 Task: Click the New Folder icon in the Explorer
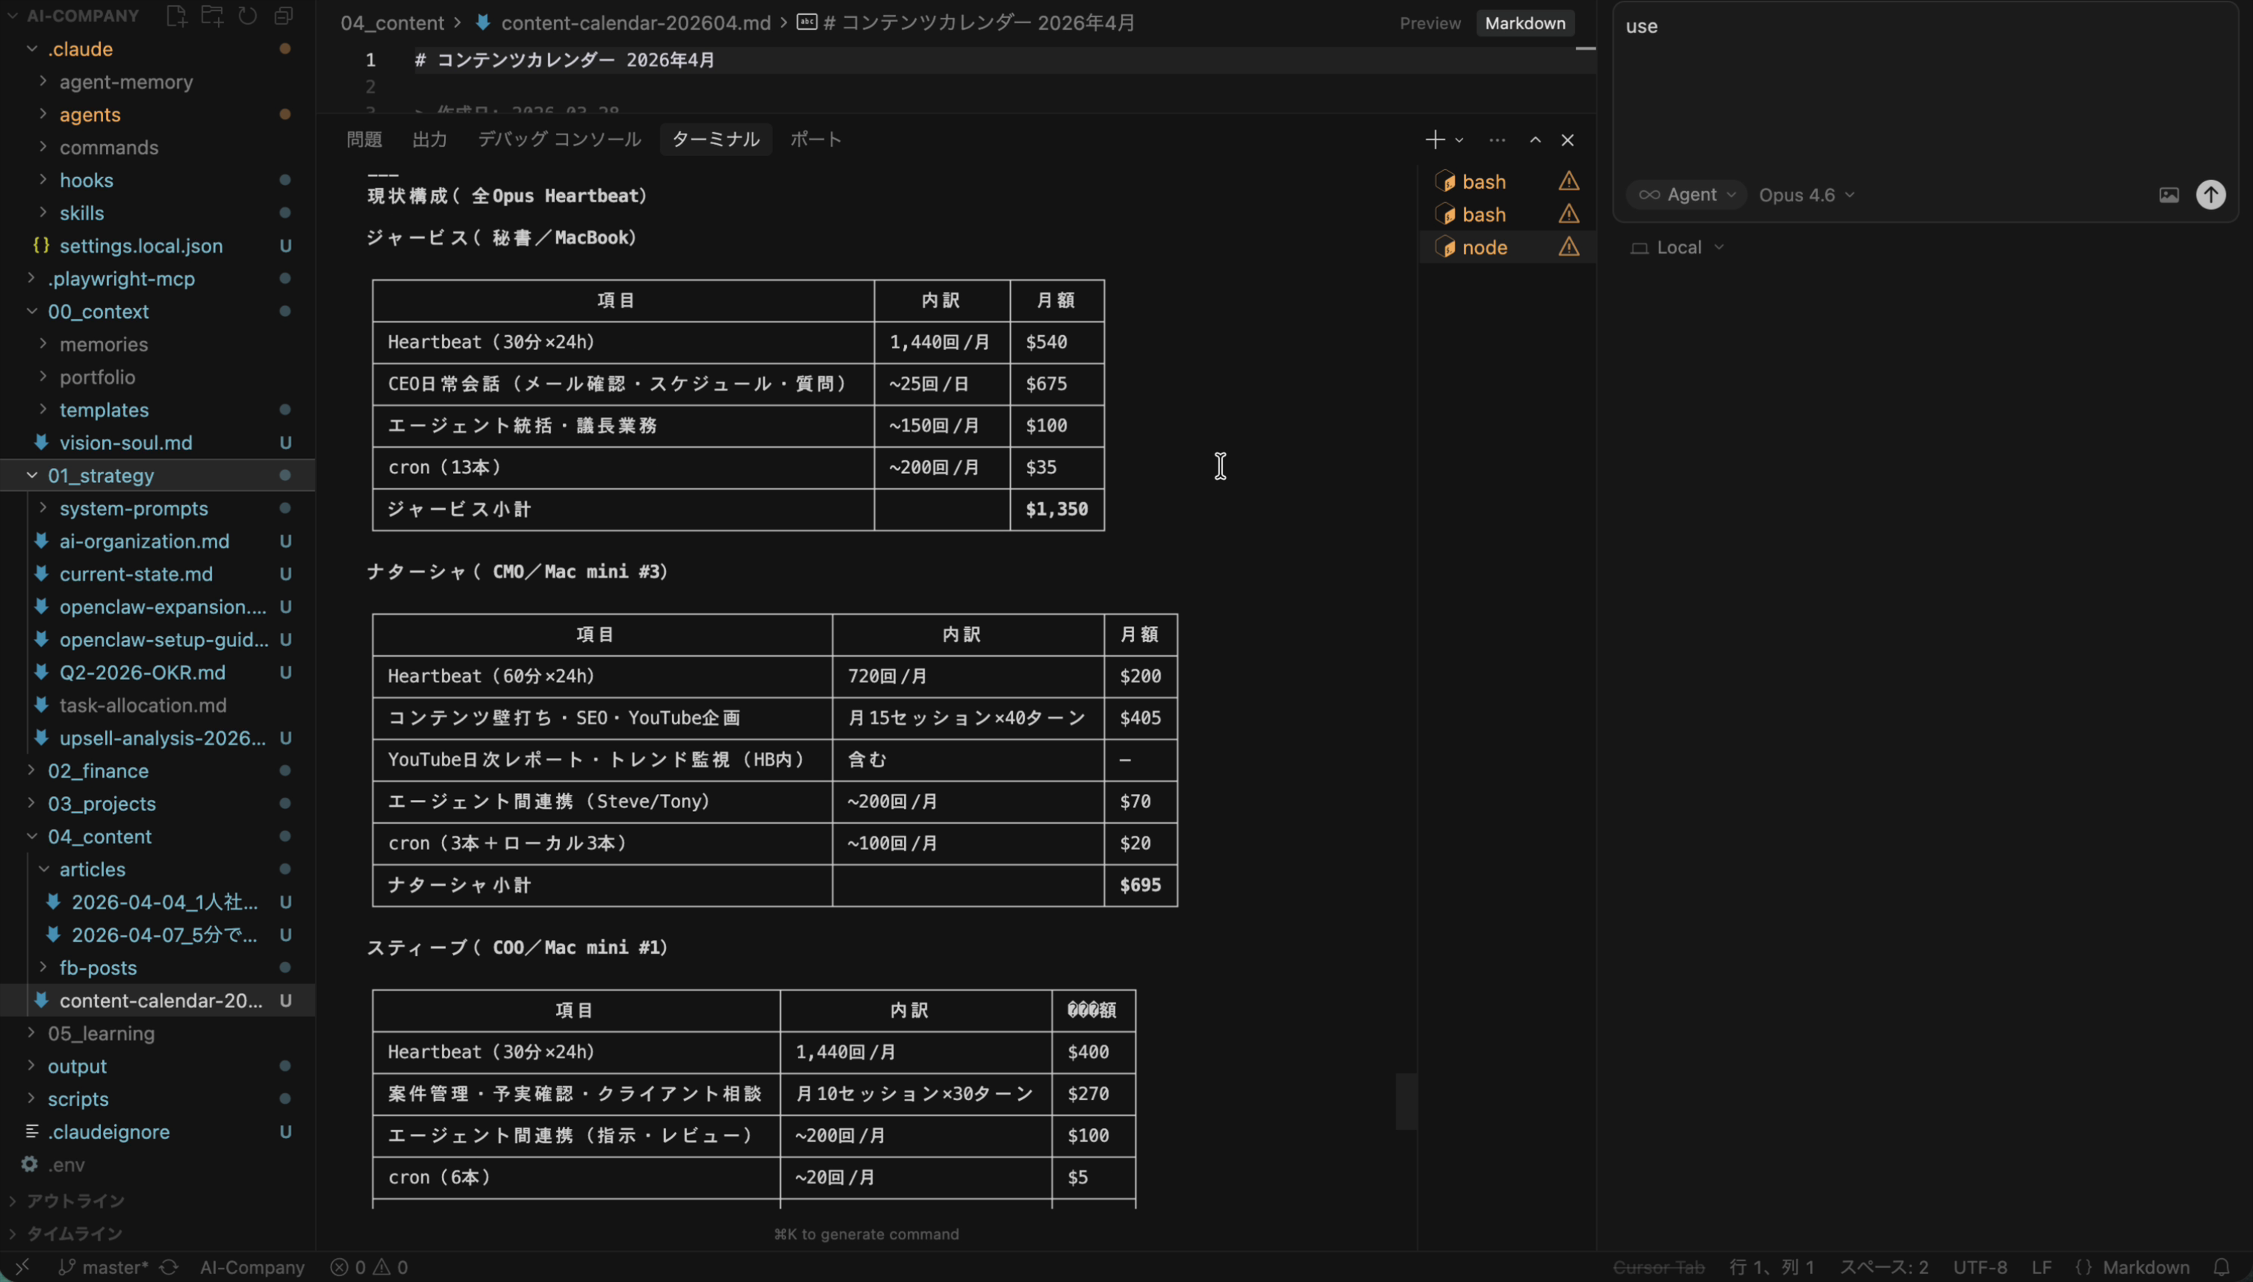pos(212,15)
